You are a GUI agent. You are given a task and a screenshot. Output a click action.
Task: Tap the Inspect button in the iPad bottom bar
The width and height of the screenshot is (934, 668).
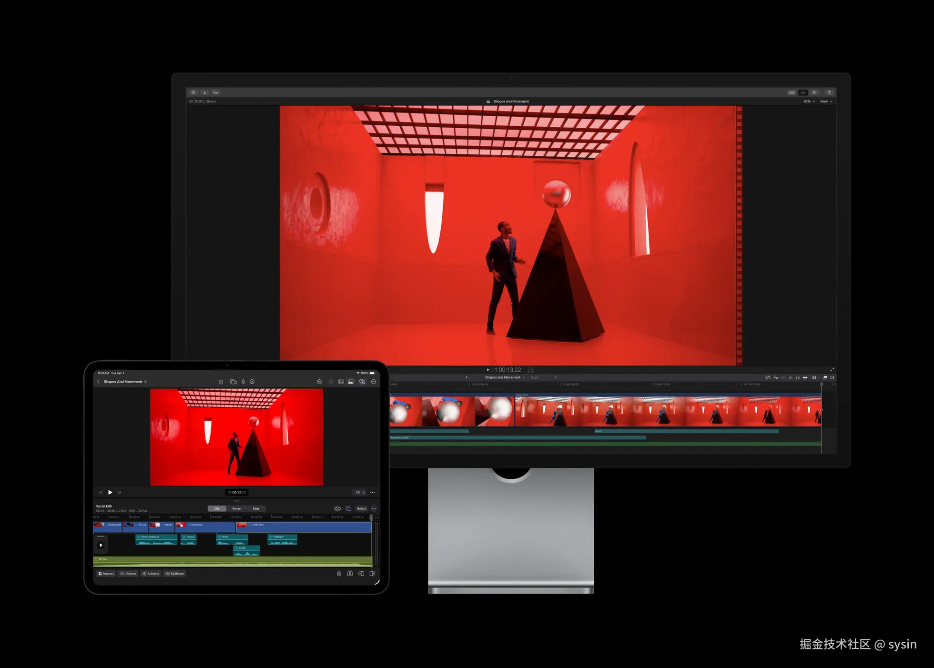pyautogui.click(x=106, y=573)
